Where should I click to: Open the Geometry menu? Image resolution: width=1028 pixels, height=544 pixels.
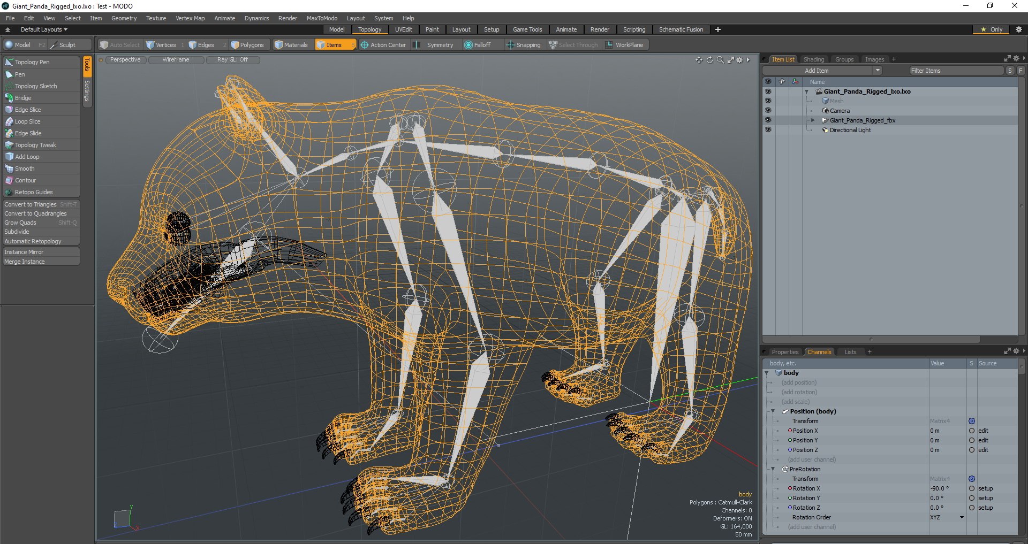(124, 18)
